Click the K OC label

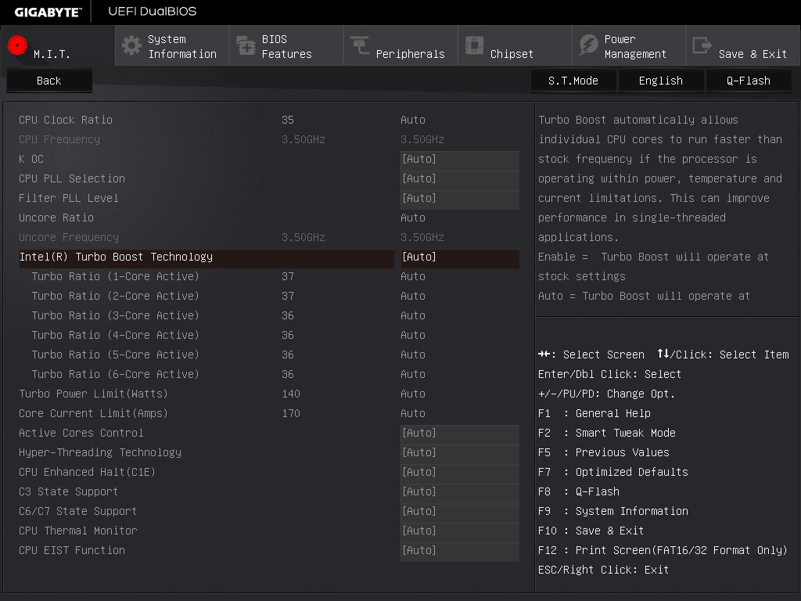point(31,159)
